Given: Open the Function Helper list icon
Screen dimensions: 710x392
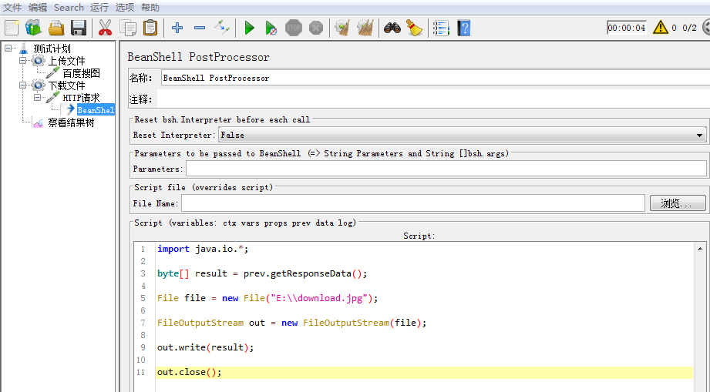Looking at the screenshot, I should coord(441,28).
